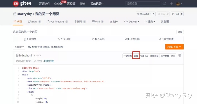Screen dimensions: 197x104
Task: Click the plus create icon
Action: point(171,4)
